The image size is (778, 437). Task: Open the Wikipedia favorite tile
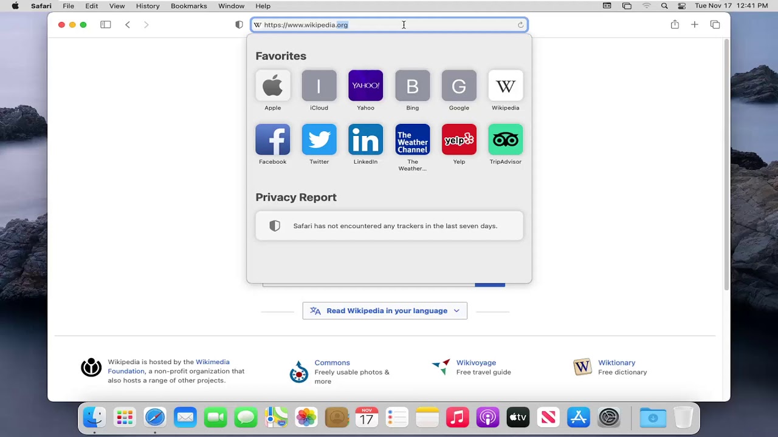click(506, 86)
